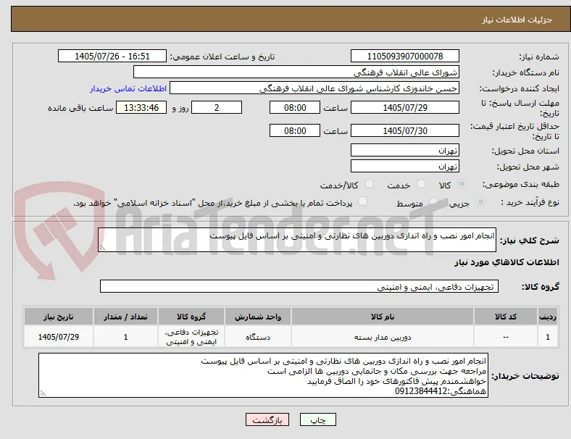Click the quantity cell showing 1
The height and width of the screenshot is (439, 571).
pos(125,337)
